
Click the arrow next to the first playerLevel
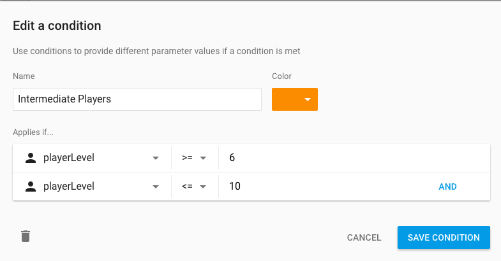tap(156, 158)
